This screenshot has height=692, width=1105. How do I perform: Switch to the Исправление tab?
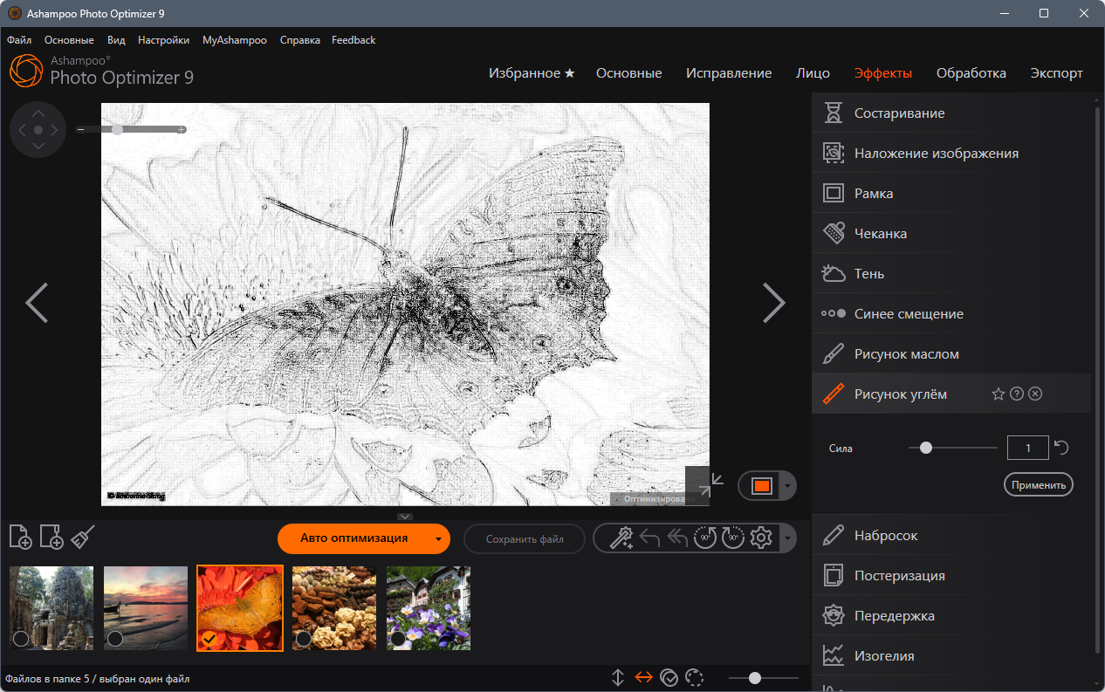point(729,73)
